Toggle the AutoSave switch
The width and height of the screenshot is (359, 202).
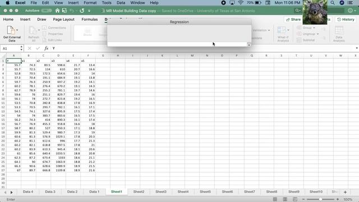tap(47, 11)
